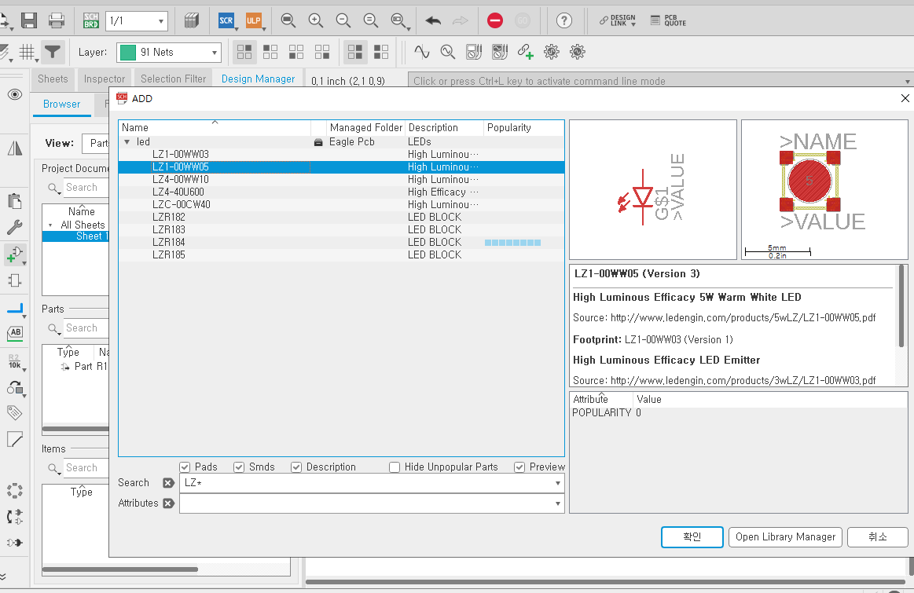Open the View dropdown in Design Manager

[x=96, y=143]
